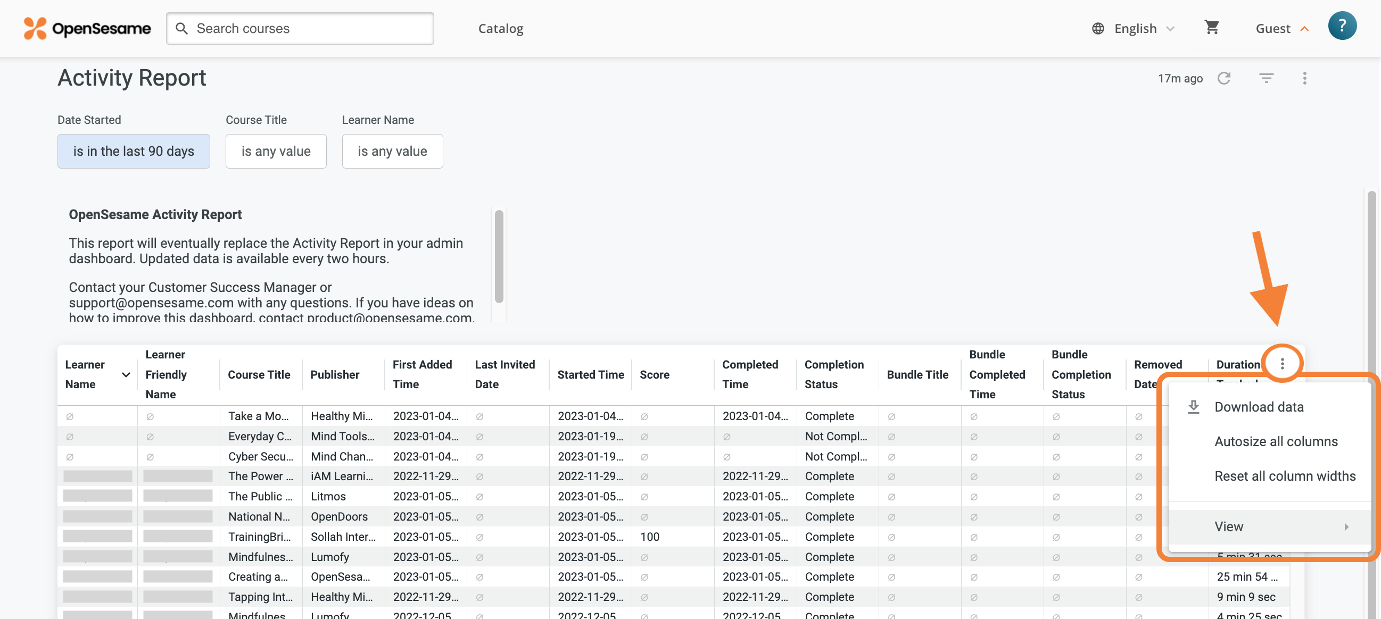Image resolution: width=1381 pixels, height=619 pixels.
Task: Click the score cell showing 100
Action: coord(672,537)
